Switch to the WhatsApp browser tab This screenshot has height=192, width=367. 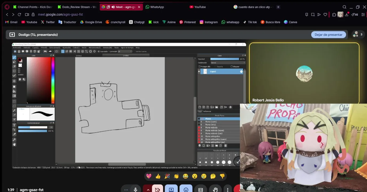[157, 7]
